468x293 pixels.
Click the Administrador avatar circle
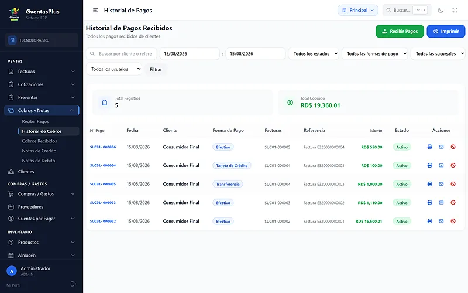(12, 271)
